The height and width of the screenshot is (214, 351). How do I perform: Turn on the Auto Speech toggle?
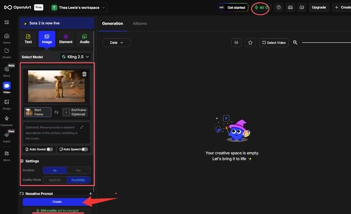tap(84, 149)
